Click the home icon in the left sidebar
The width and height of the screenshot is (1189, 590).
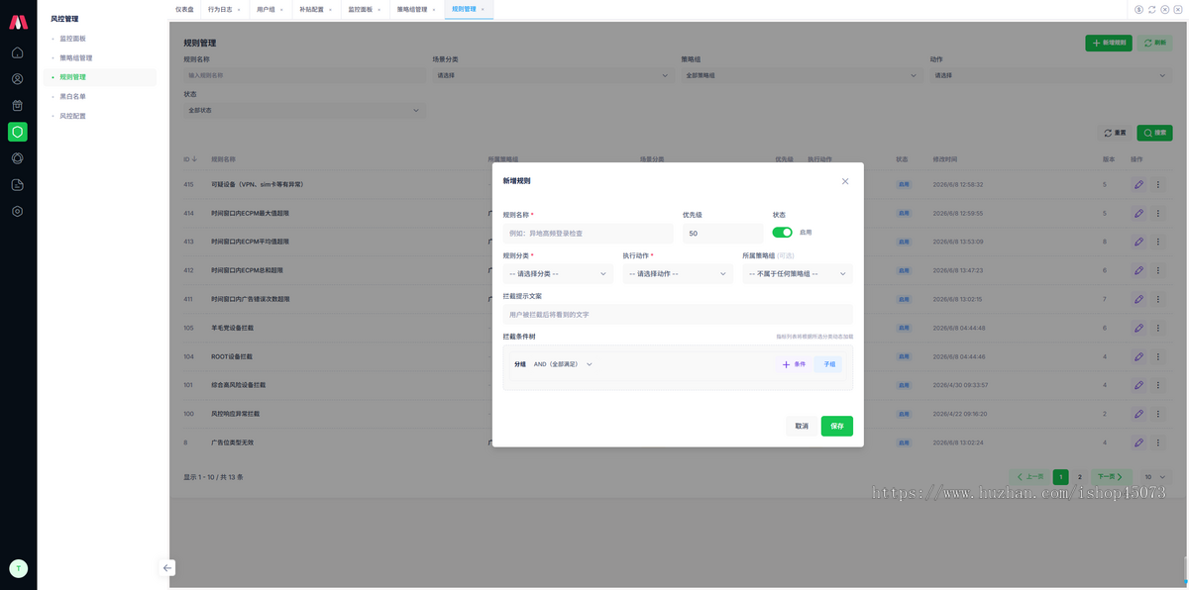tap(18, 52)
